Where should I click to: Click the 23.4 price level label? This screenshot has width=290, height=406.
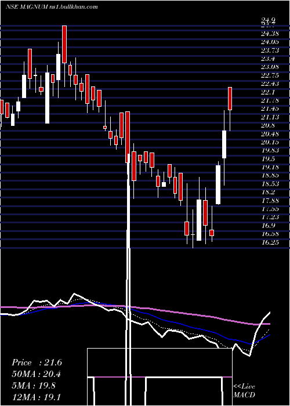[268, 59]
